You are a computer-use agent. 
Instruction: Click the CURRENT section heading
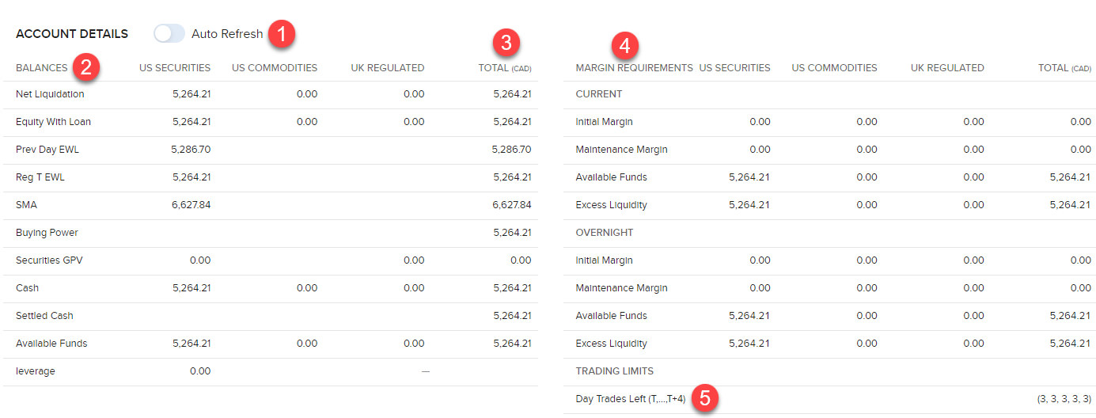click(x=599, y=94)
